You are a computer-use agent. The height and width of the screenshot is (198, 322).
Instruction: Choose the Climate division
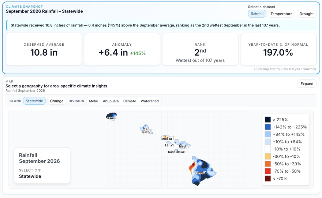pos(130,101)
